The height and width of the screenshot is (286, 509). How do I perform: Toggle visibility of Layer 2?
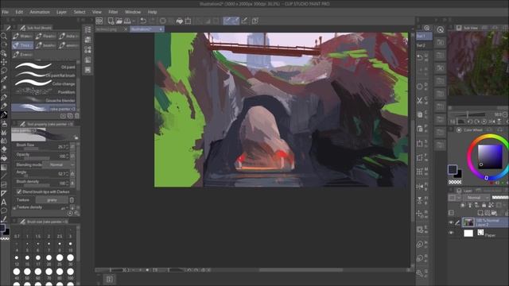[451, 222]
